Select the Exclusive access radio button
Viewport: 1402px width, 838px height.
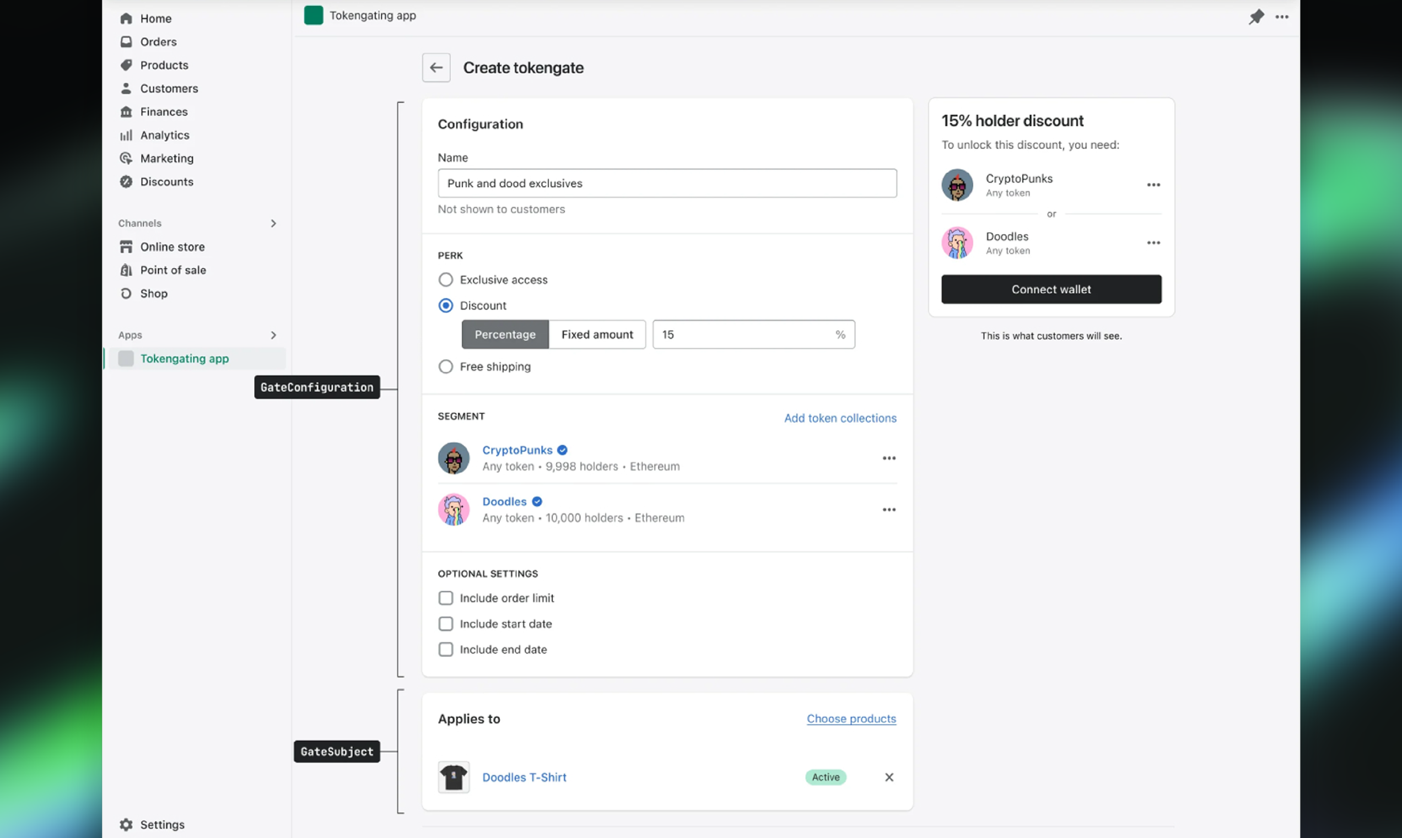pyautogui.click(x=446, y=279)
